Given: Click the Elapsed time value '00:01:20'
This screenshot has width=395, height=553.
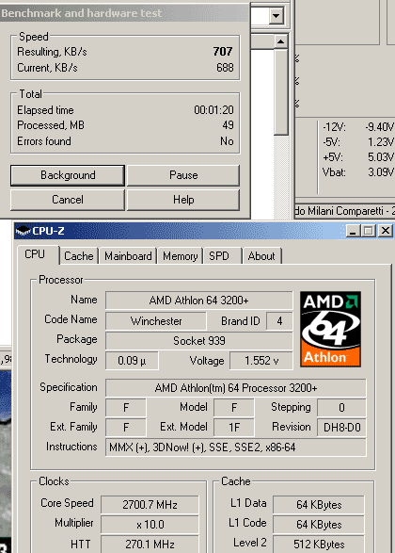Looking at the screenshot, I should 213,110.
